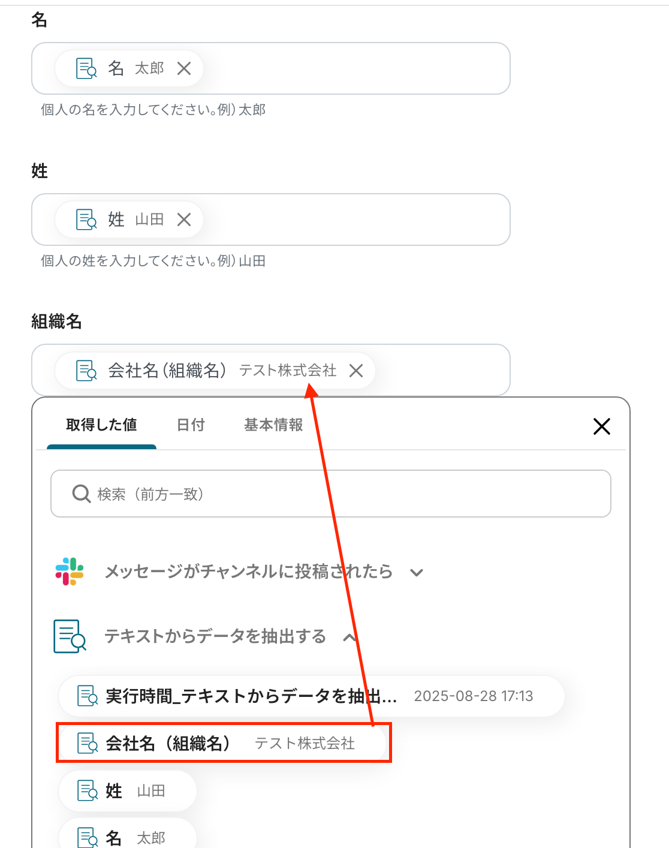The image size is (669, 848).
Task: Remove the 名 太郎 chip
Action: point(184,68)
